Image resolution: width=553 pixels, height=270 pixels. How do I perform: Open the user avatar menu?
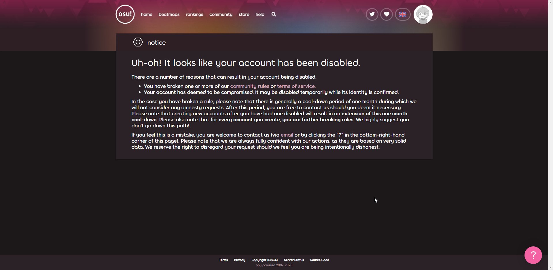(423, 14)
